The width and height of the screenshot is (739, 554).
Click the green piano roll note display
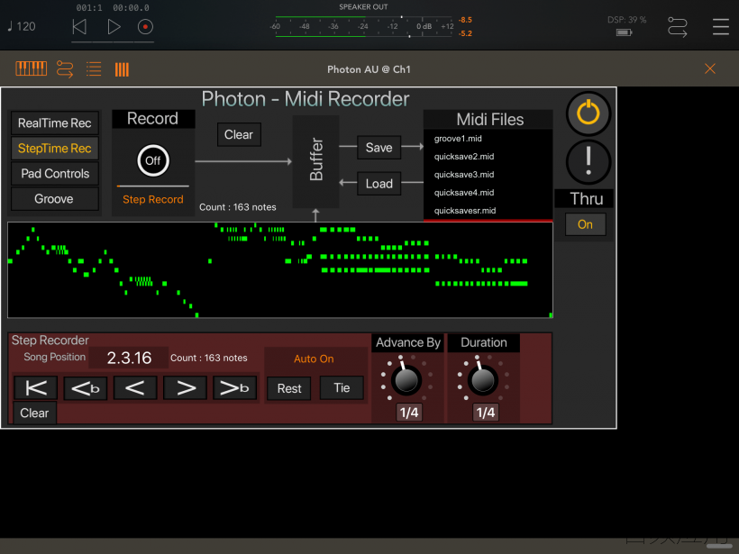click(x=280, y=270)
